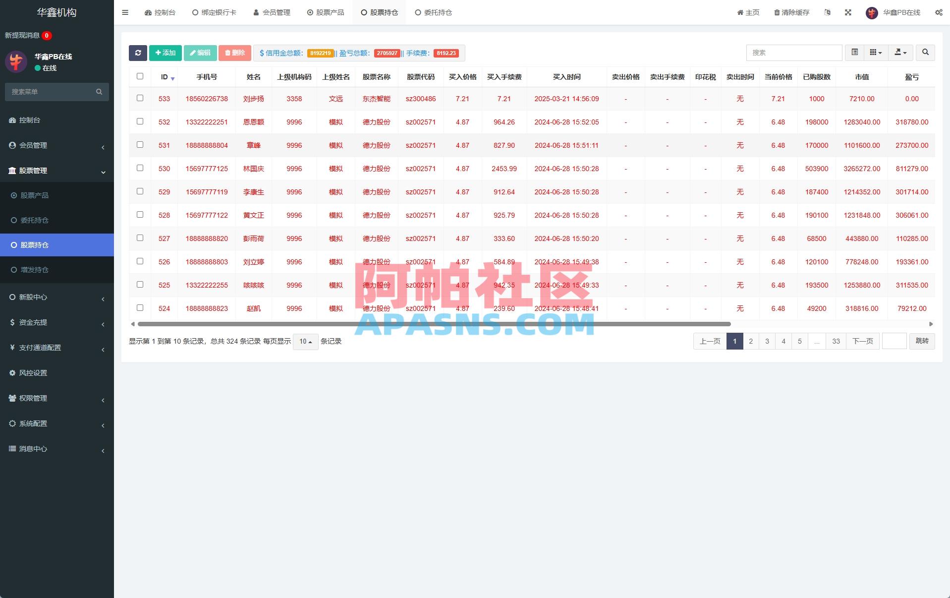Check the row checkbox for ID 533
Viewport: 950px width, 598px height.
click(x=140, y=98)
